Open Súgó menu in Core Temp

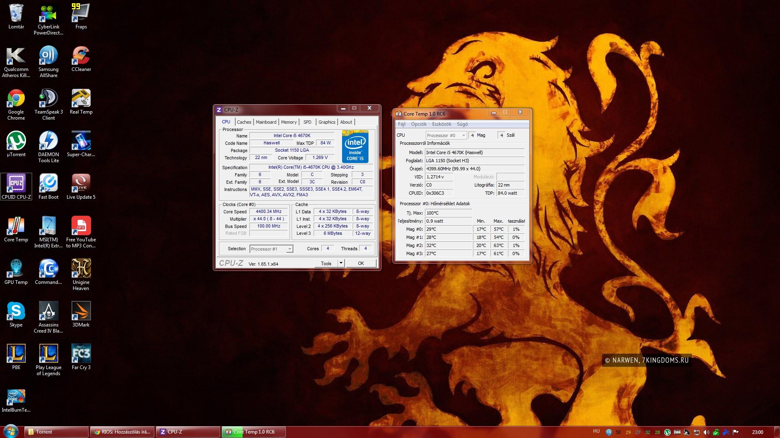[x=462, y=124]
